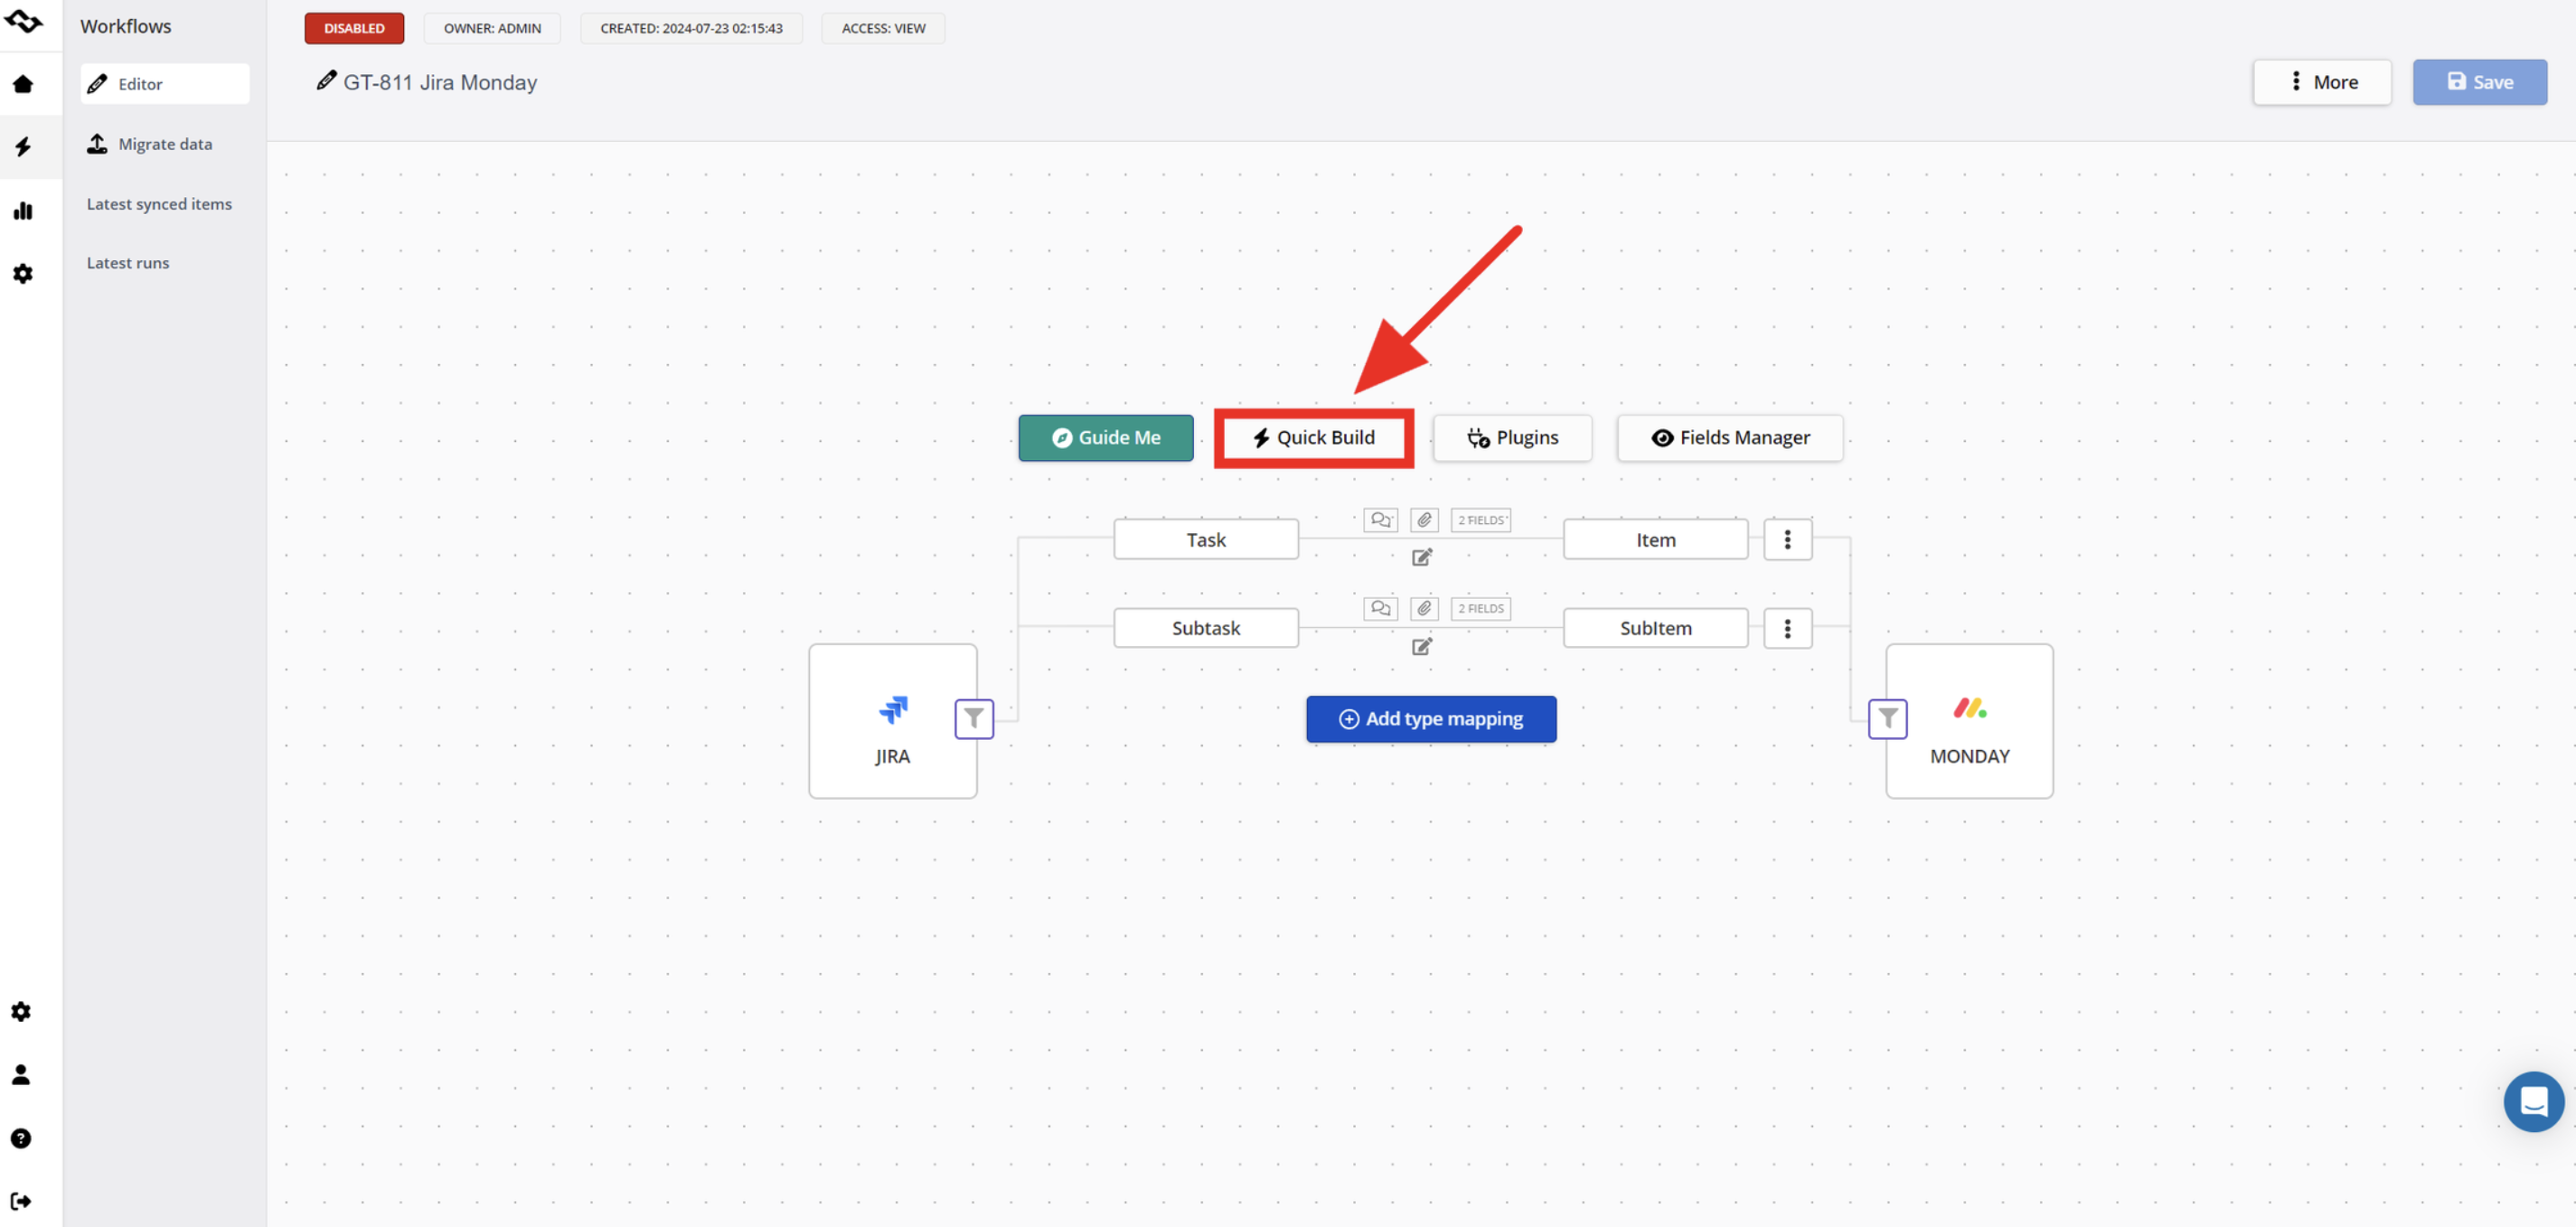Click the 2 FIELDS badge on the Task mapping
The height and width of the screenshot is (1227, 2576).
1480,520
